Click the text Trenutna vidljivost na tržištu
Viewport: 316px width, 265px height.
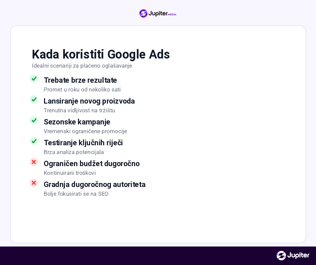(79, 111)
